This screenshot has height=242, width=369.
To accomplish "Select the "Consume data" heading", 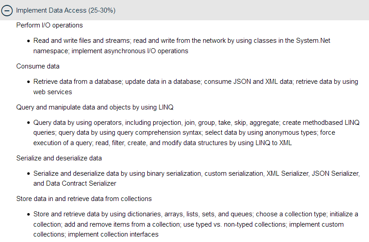I will click(38, 66).
